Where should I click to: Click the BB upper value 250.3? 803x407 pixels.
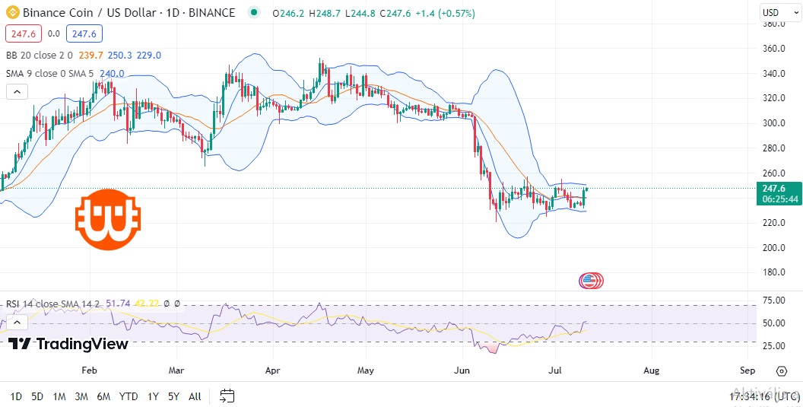tap(120, 56)
